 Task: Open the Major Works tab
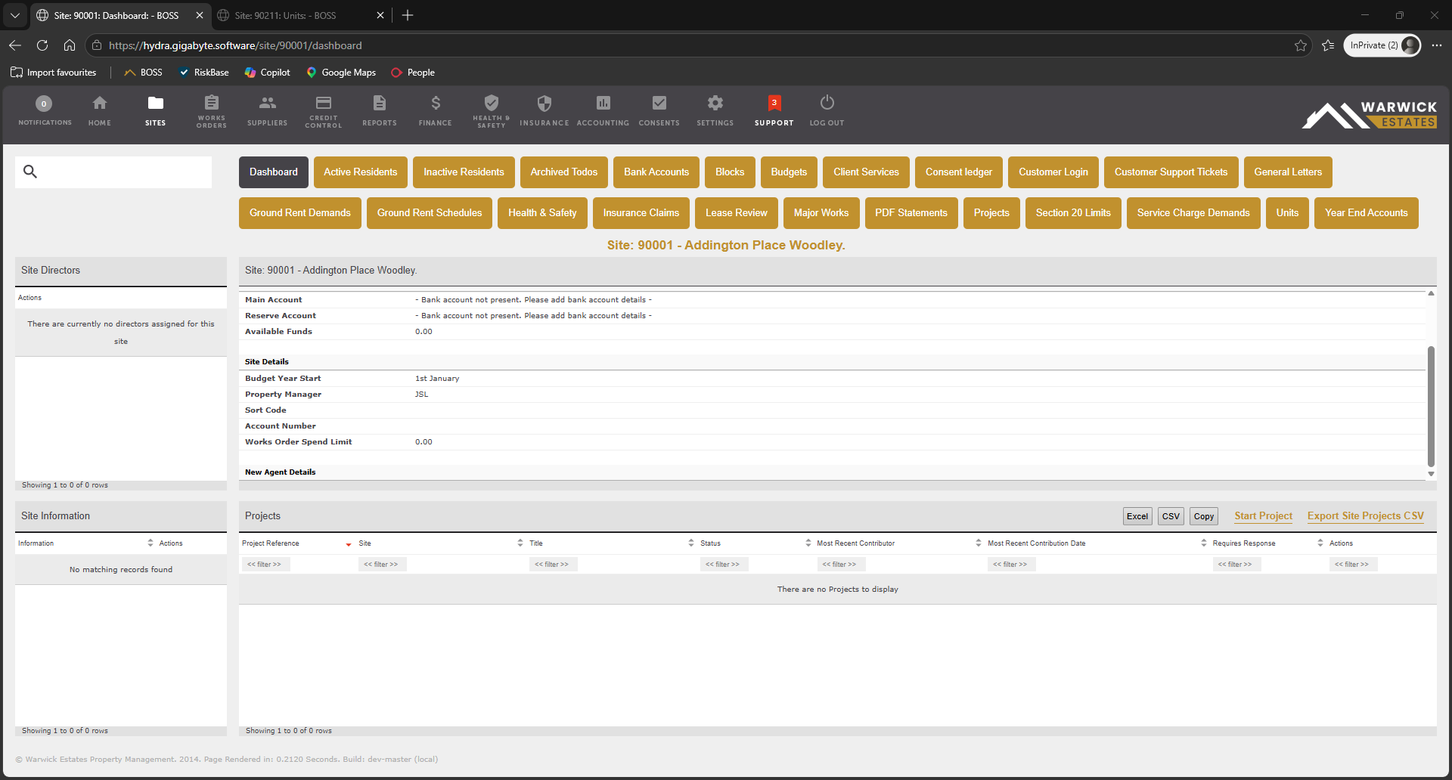[821, 213]
